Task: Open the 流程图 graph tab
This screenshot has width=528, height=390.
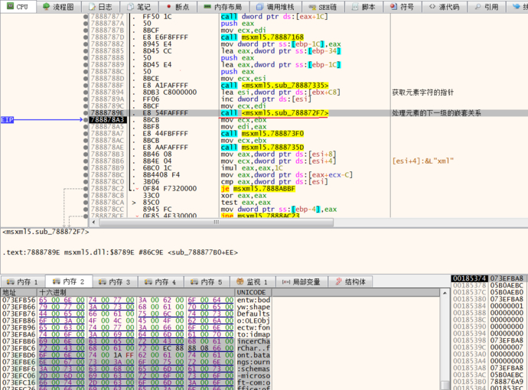Action: click(x=58, y=7)
